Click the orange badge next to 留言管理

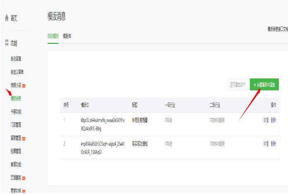click(24, 138)
